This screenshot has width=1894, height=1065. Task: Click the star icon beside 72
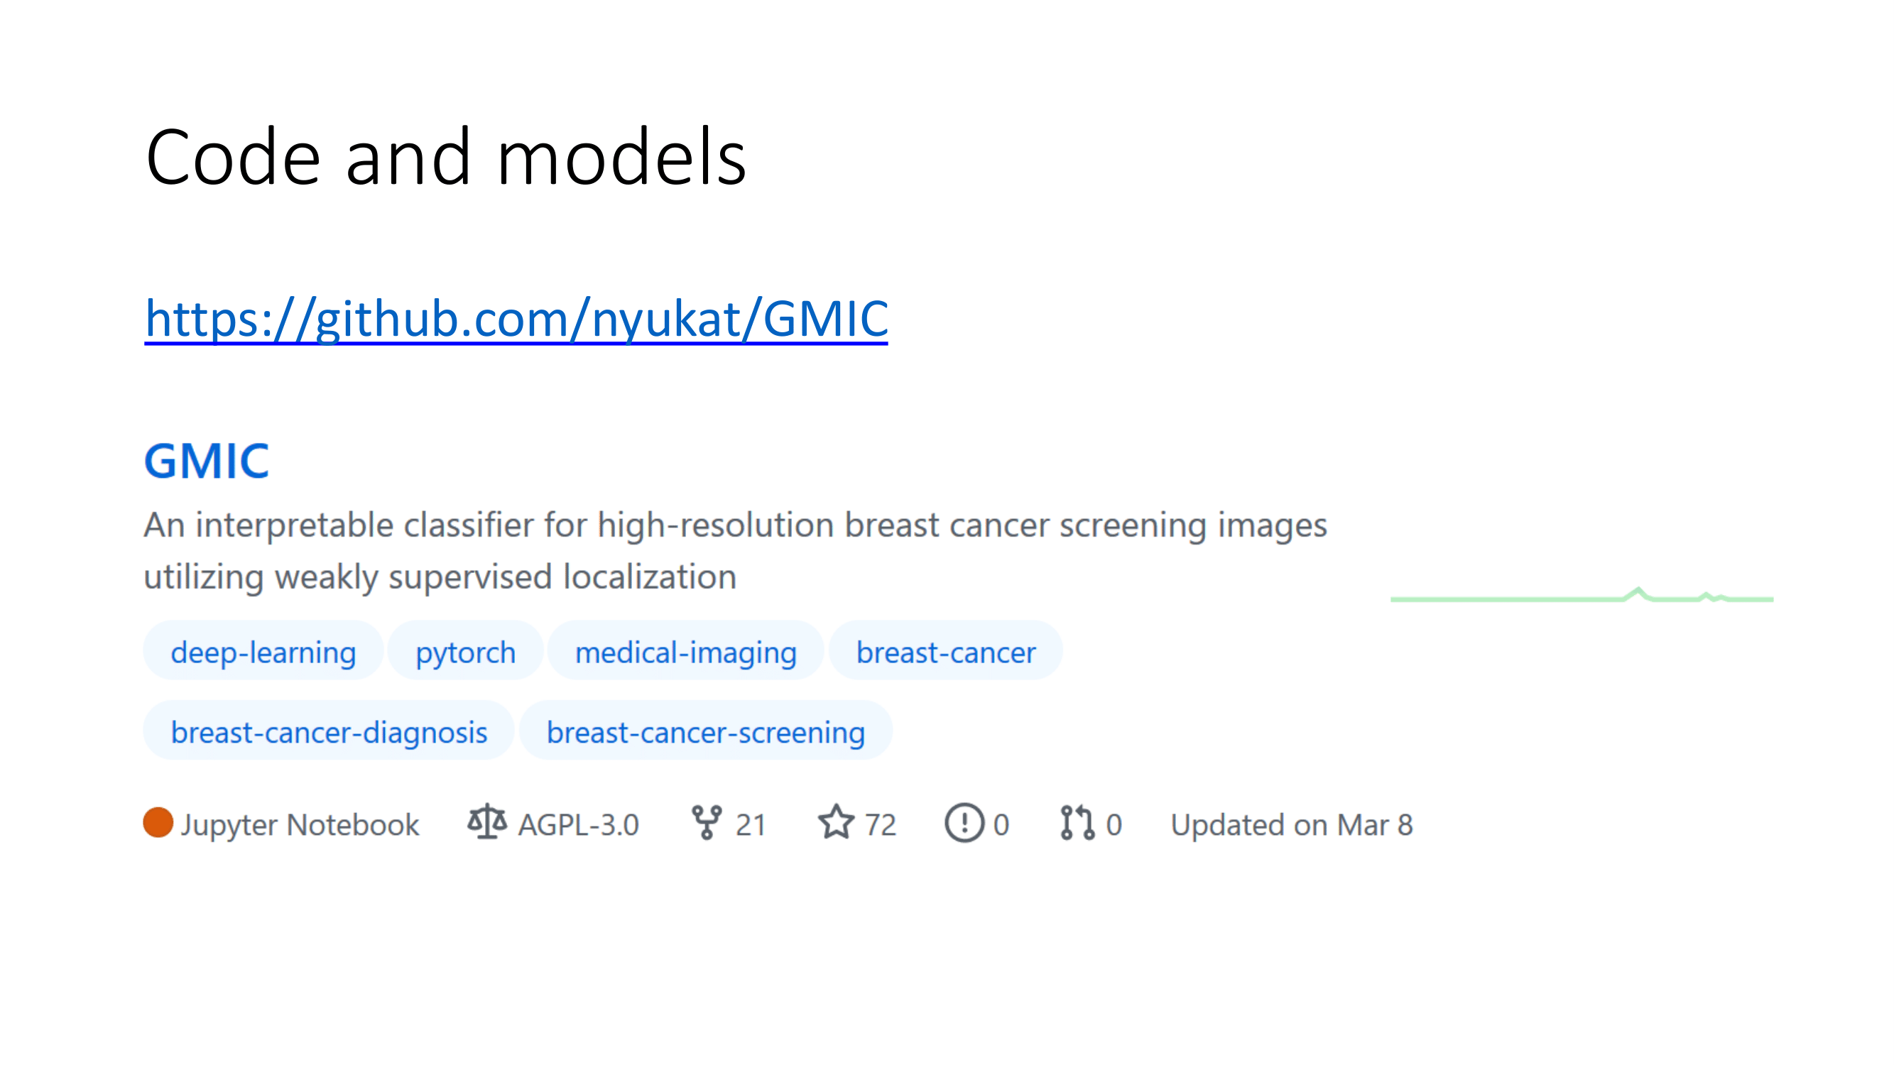[836, 822]
